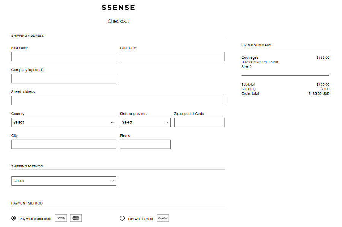Click the Pay with credit card label
This screenshot has height=227, width=342.
35,219
